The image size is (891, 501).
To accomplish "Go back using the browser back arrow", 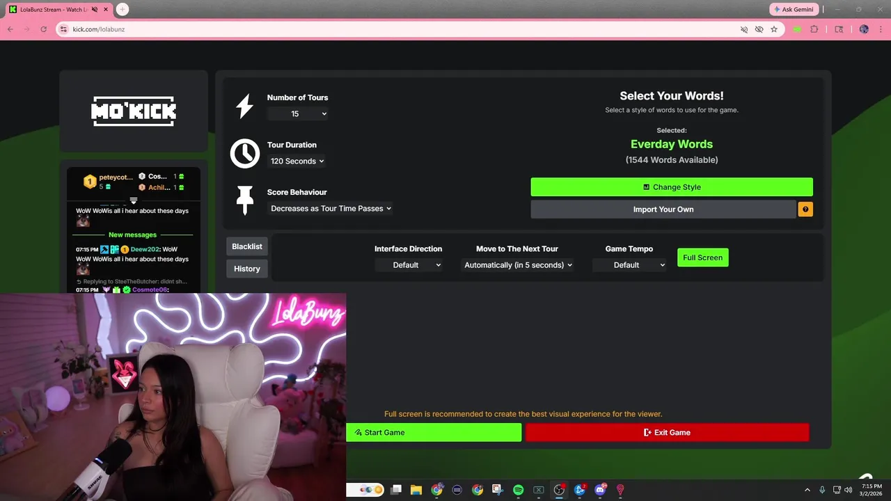I will (x=10, y=29).
